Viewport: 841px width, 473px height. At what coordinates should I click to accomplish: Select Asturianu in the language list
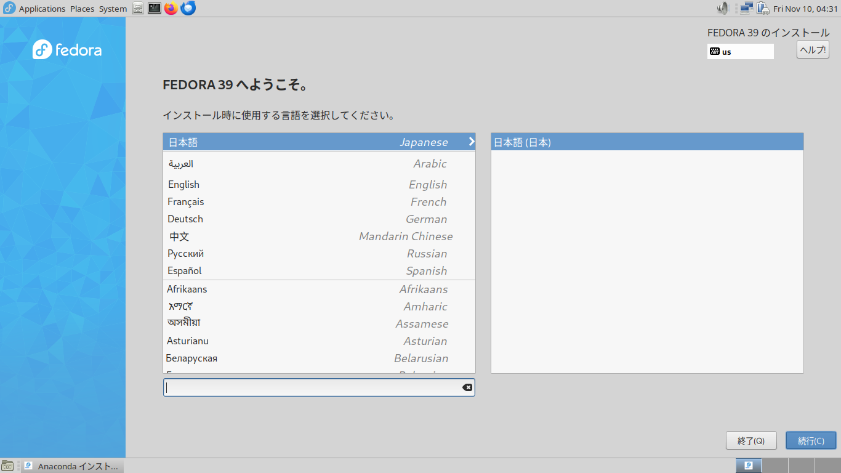coord(319,341)
